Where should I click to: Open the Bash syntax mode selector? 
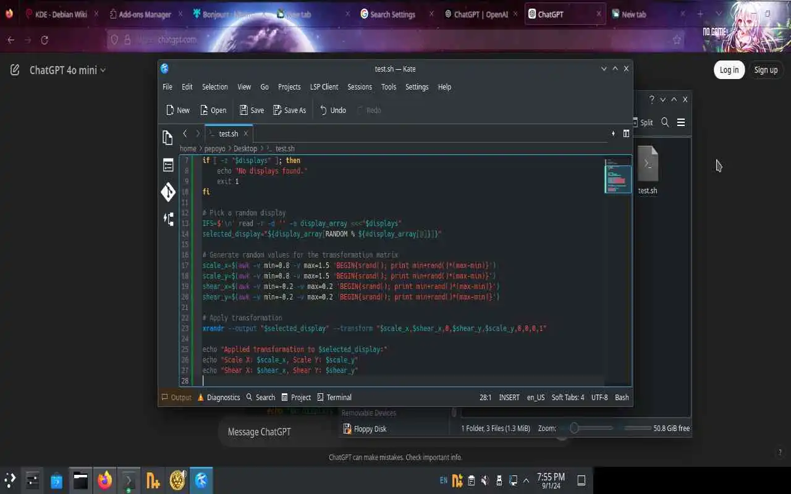pos(622,398)
